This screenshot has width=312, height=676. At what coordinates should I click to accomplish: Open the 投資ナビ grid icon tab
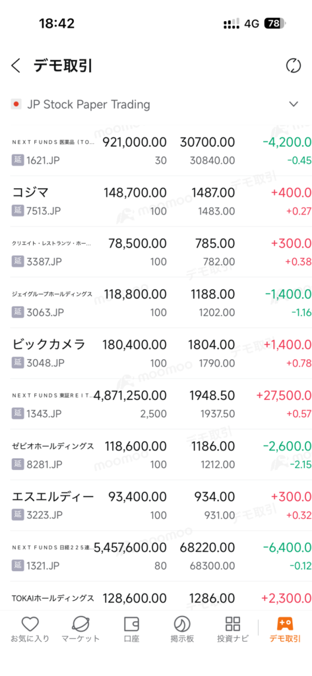coord(233,630)
